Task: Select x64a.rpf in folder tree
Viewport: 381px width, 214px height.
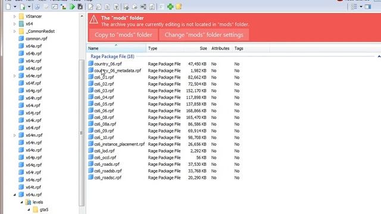Action: click(33, 46)
